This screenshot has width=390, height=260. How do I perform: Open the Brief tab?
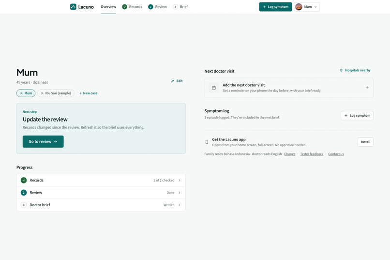(x=180, y=7)
